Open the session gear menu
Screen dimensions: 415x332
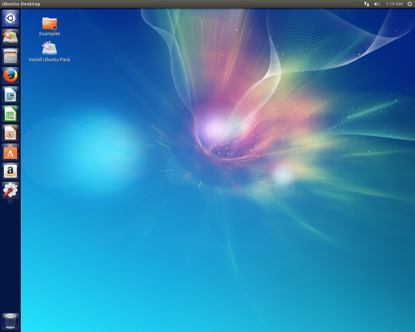(x=410, y=4)
